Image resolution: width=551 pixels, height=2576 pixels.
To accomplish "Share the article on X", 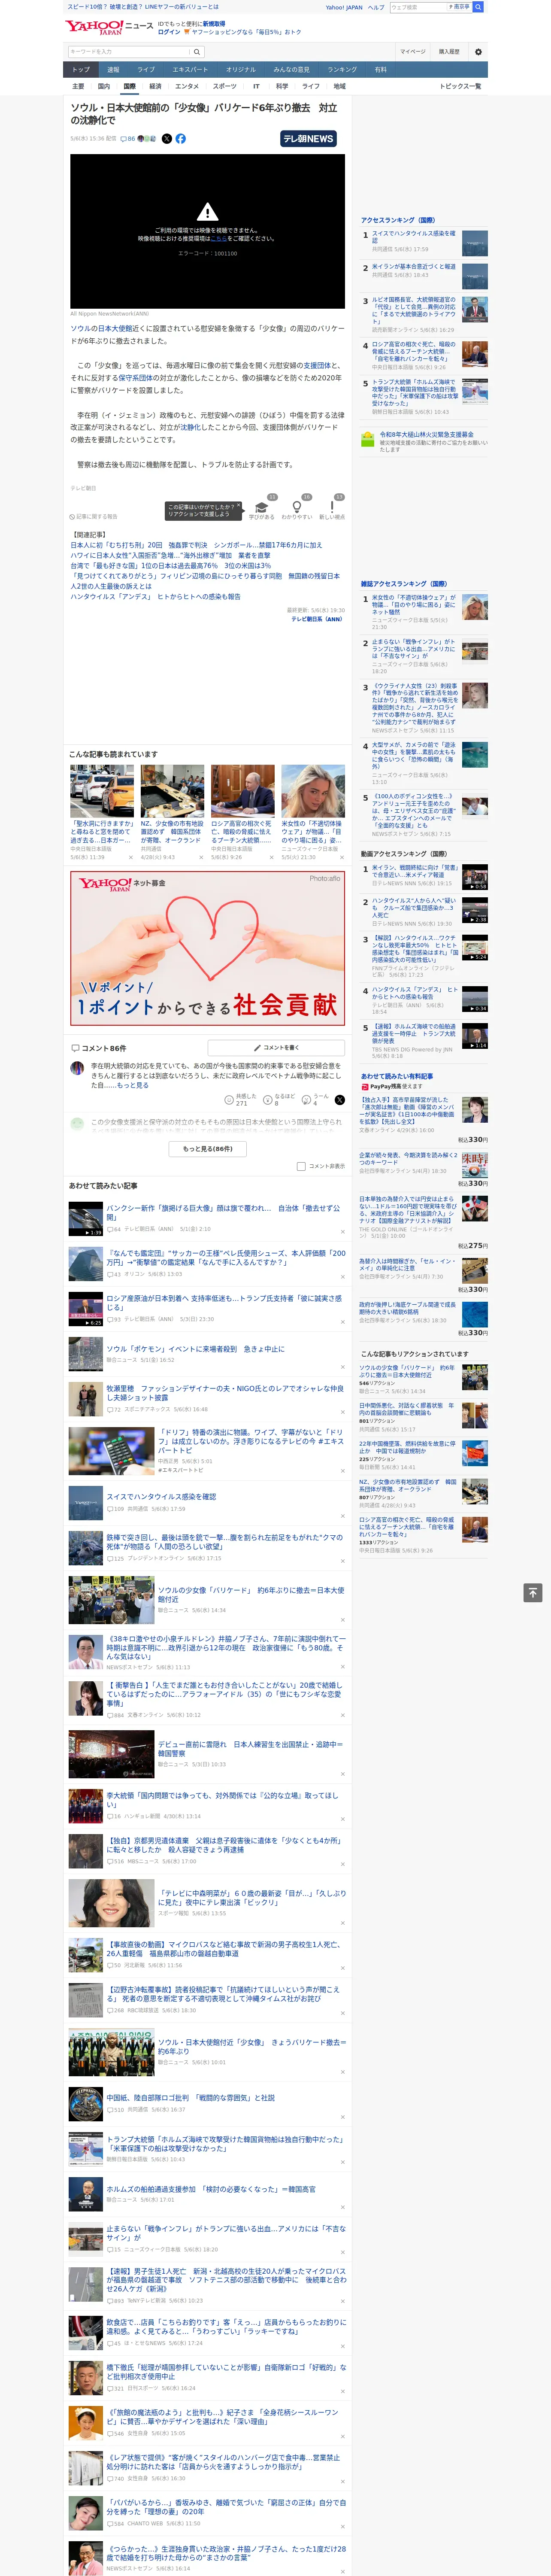I will pyautogui.click(x=167, y=139).
